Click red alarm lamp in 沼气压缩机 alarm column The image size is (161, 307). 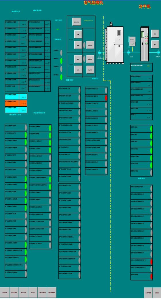[106, 98]
